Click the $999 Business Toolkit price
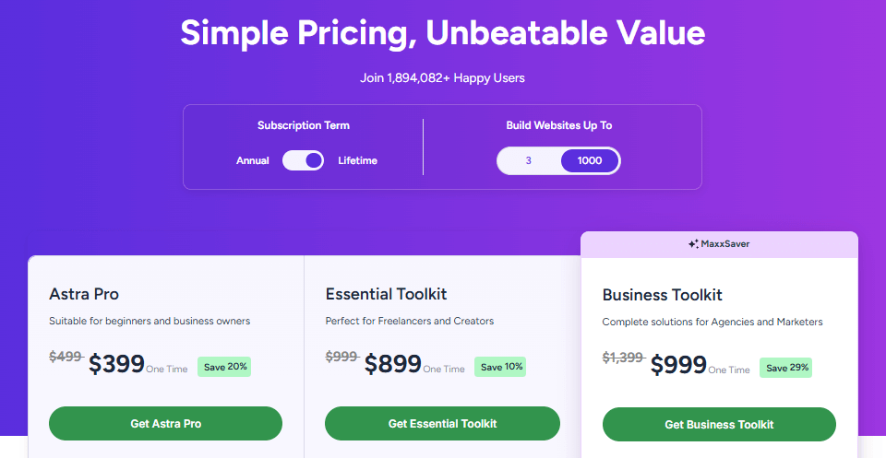The height and width of the screenshot is (458, 886). click(678, 365)
